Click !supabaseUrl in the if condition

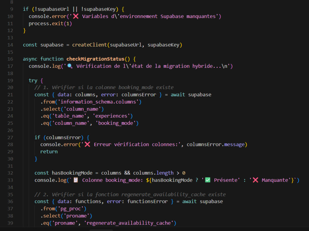tap(52, 9)
